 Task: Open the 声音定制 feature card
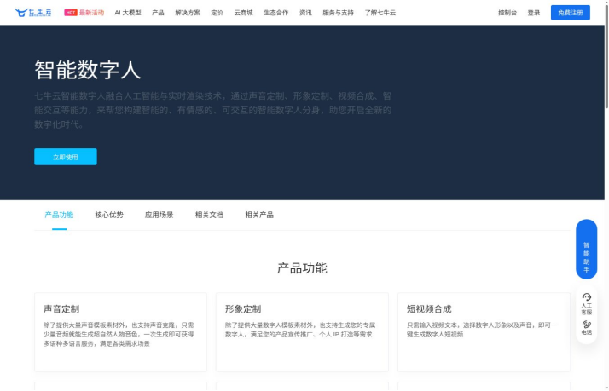coord(120,332)
